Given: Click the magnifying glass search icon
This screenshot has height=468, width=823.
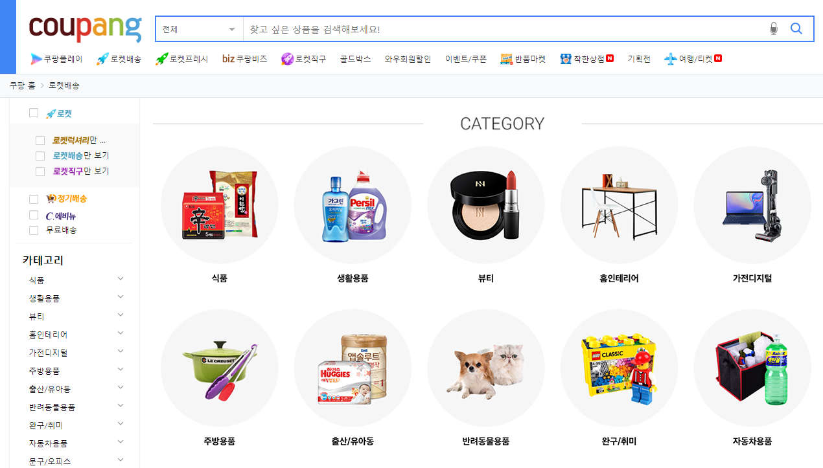Looking at the screenshot, I should coord(796,28).
